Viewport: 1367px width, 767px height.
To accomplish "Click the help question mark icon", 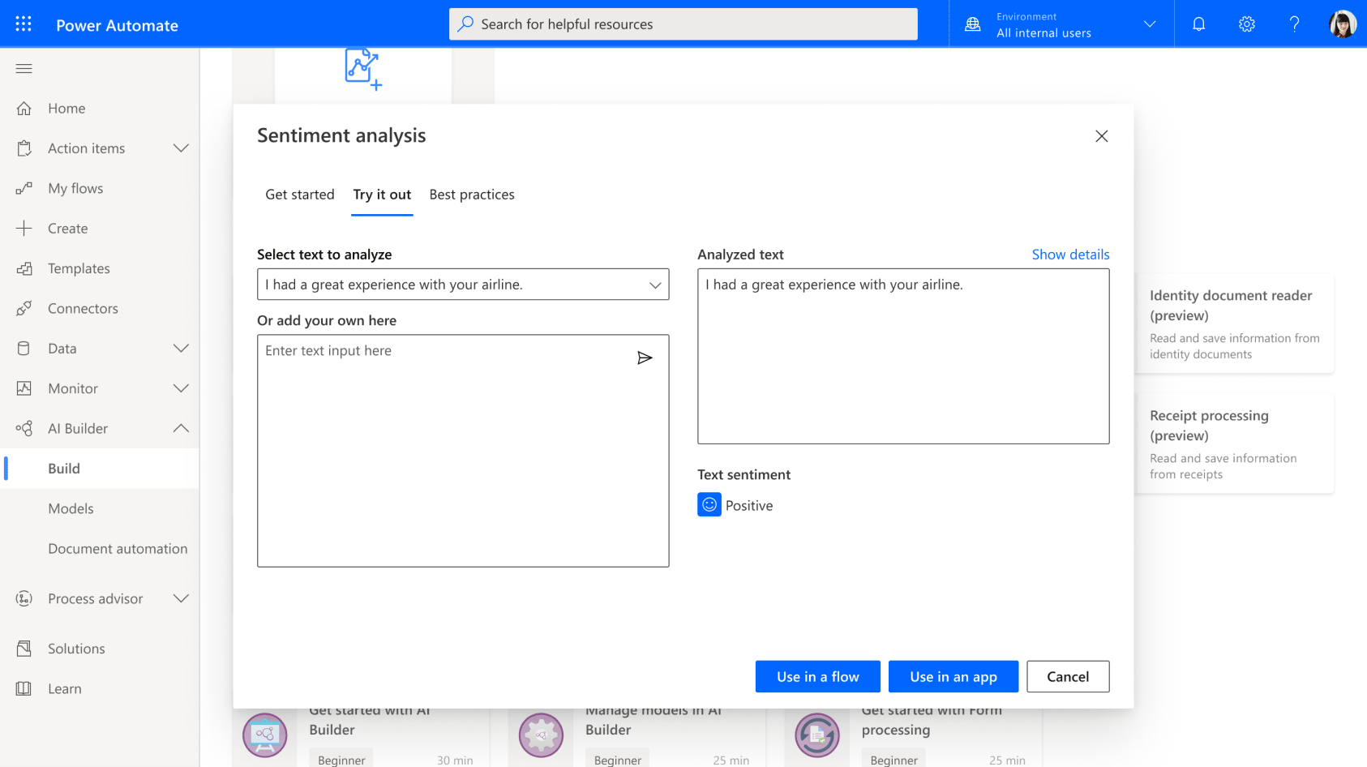I will pyautogui.click(x=1294, y=24).
